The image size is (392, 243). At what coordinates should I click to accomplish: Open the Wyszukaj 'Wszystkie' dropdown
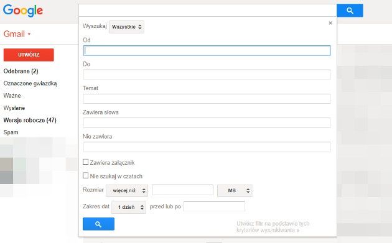(126, 27)
